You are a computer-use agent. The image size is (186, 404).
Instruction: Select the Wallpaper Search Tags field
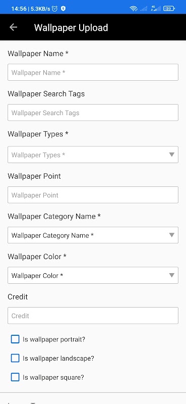(93, 112)
